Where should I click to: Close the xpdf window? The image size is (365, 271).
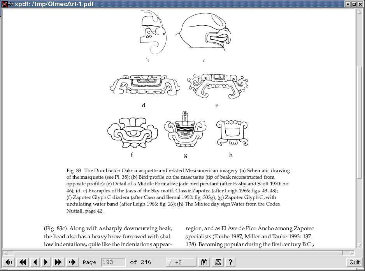click(x=360, y=4)
